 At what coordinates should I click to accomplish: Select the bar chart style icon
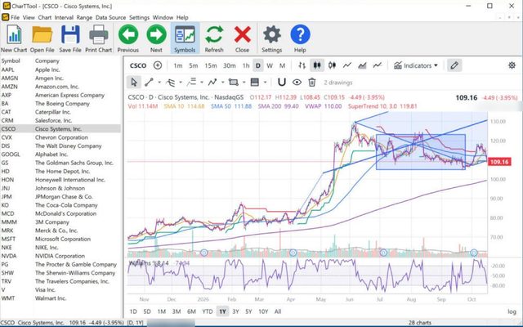click(302, 65)
